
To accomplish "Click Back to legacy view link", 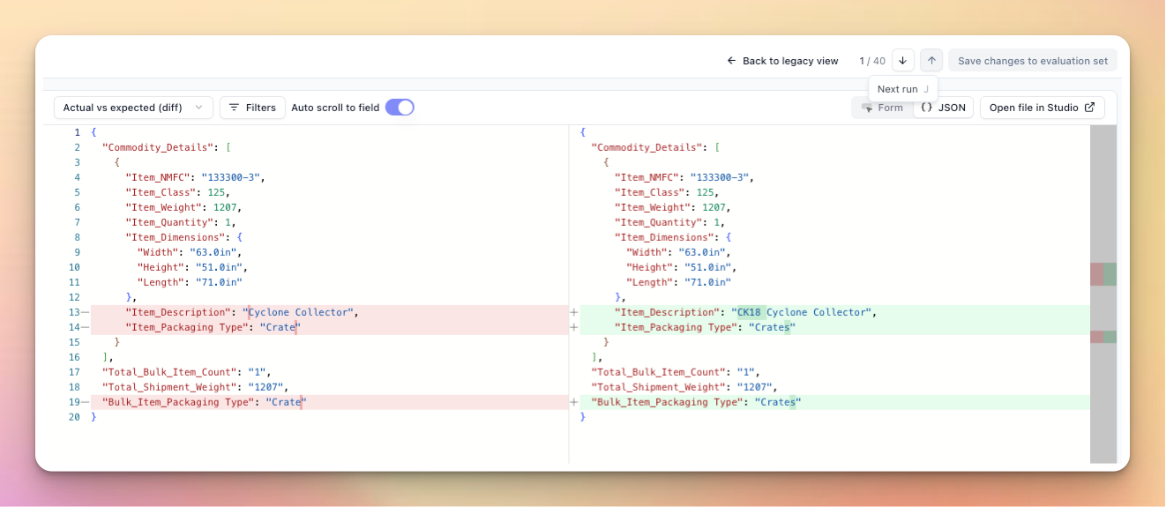I will [x=782, y=61].
